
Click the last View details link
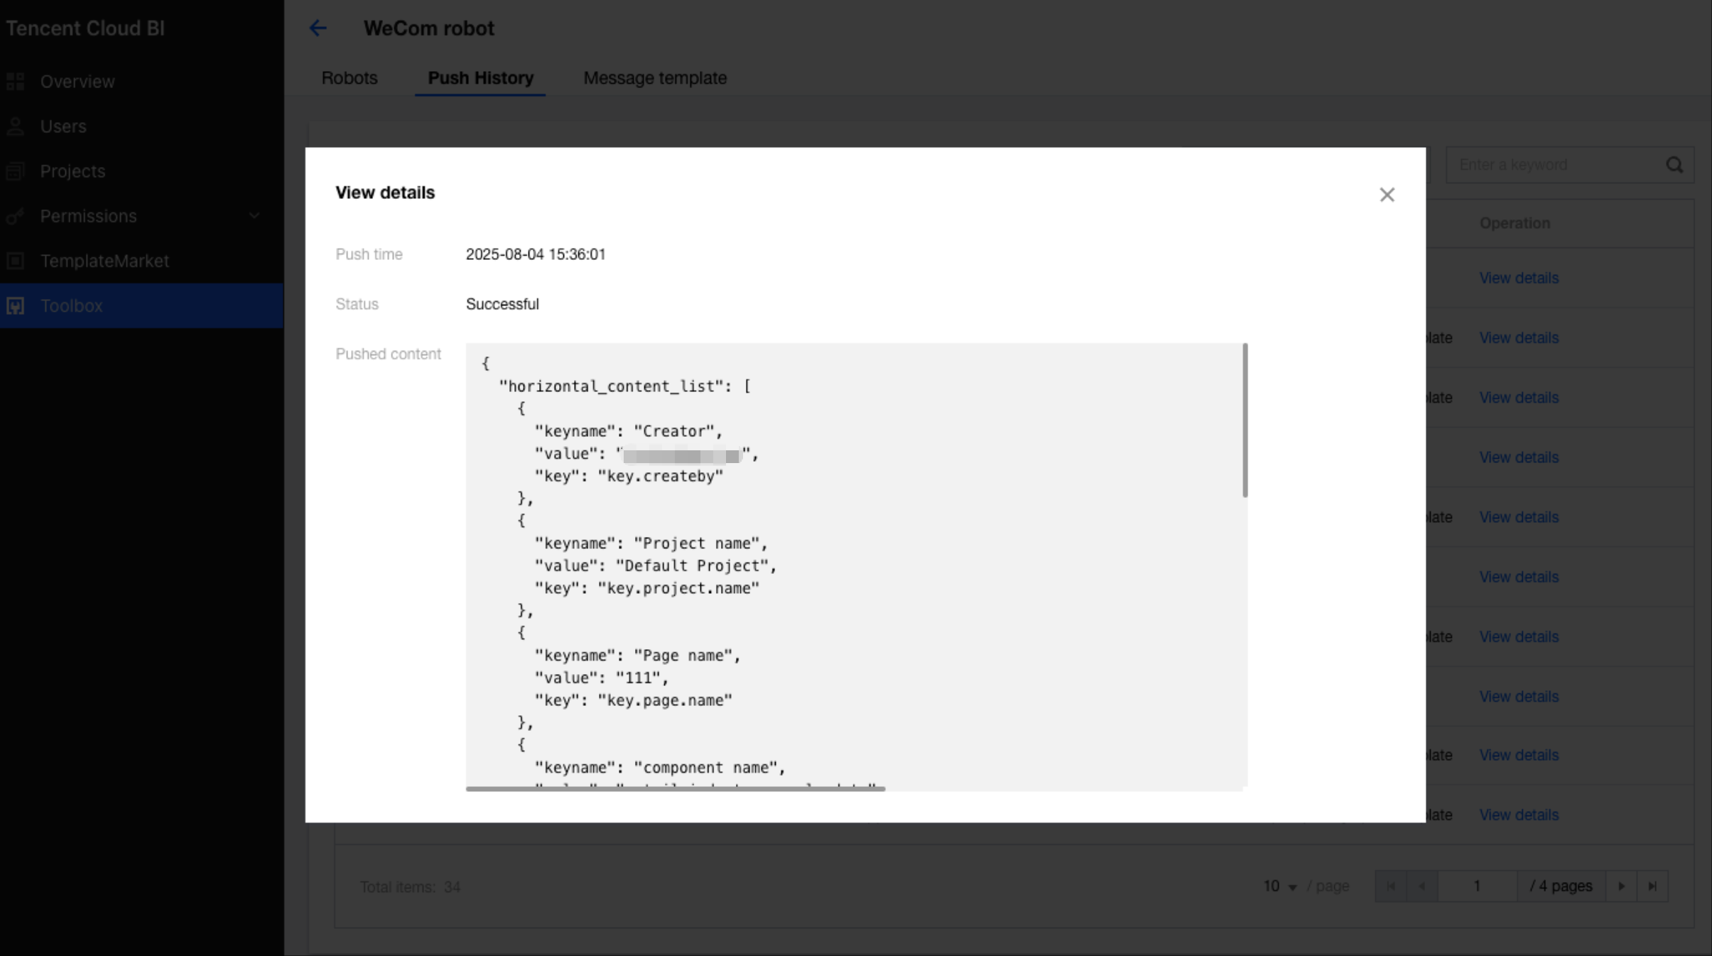[x=1519, y=815]
